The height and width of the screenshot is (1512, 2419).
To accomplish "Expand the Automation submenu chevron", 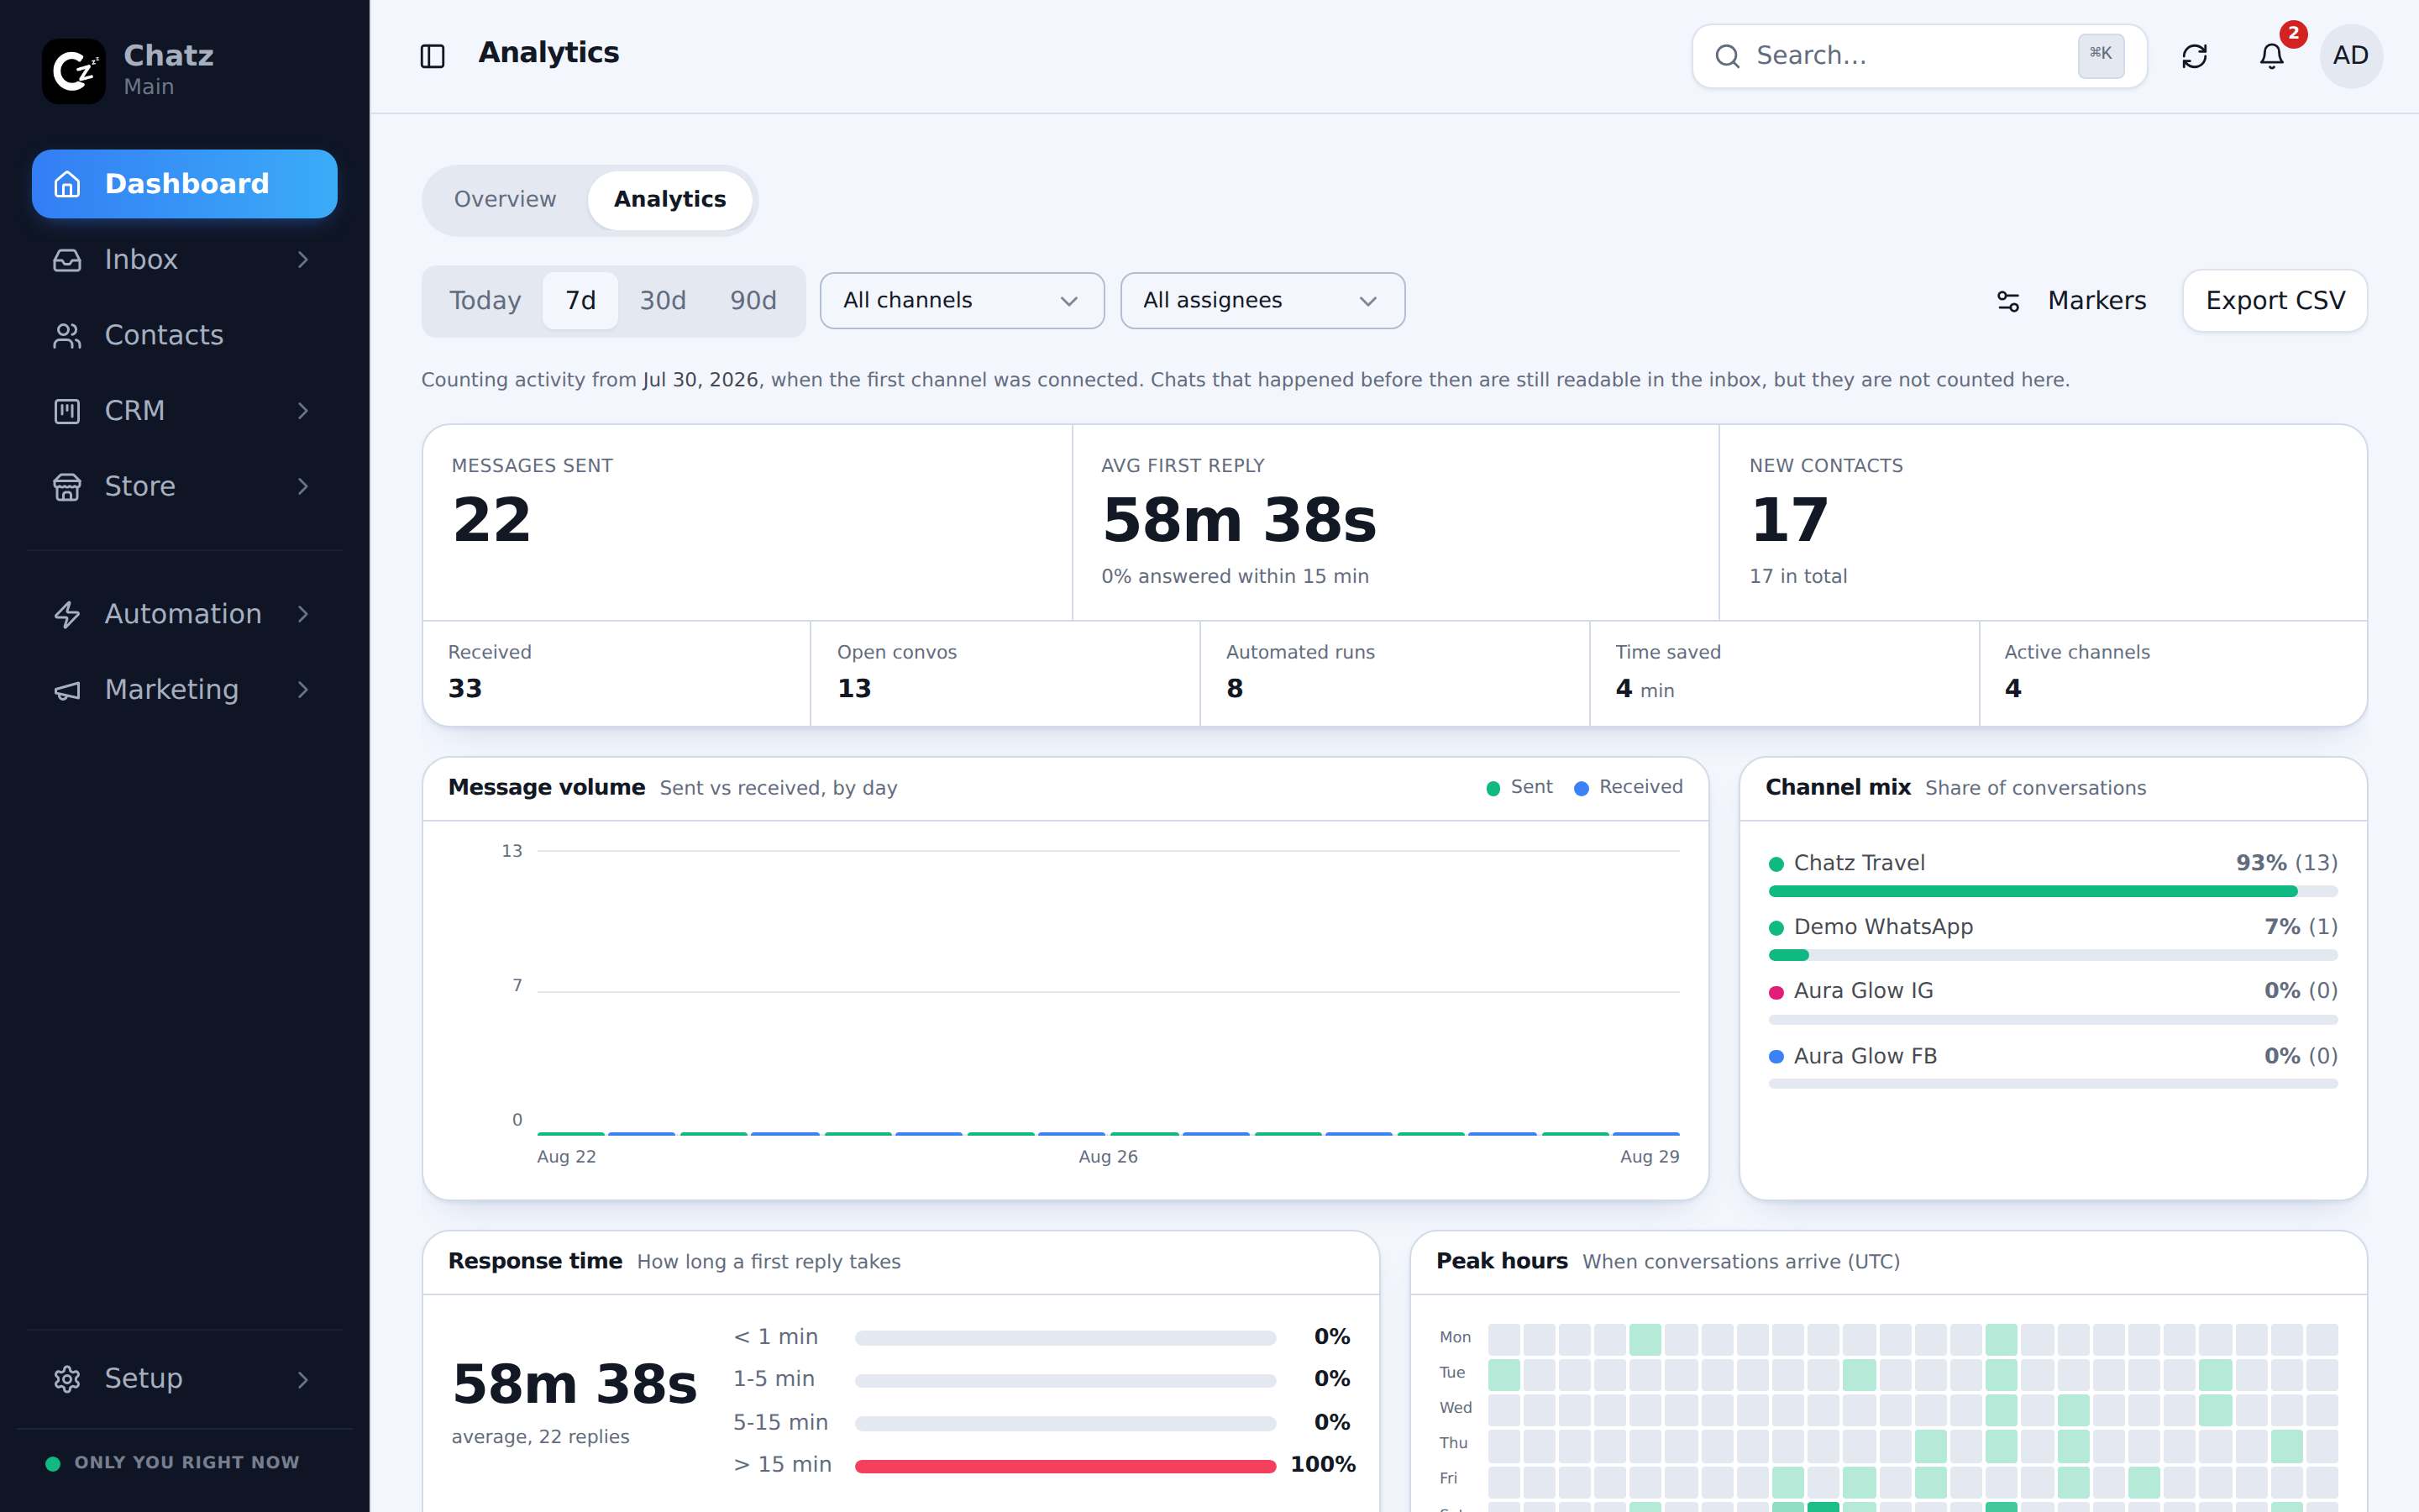I will click(x=303, y=614).
